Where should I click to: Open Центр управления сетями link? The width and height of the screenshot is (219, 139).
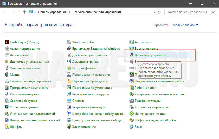pos(98,120)
